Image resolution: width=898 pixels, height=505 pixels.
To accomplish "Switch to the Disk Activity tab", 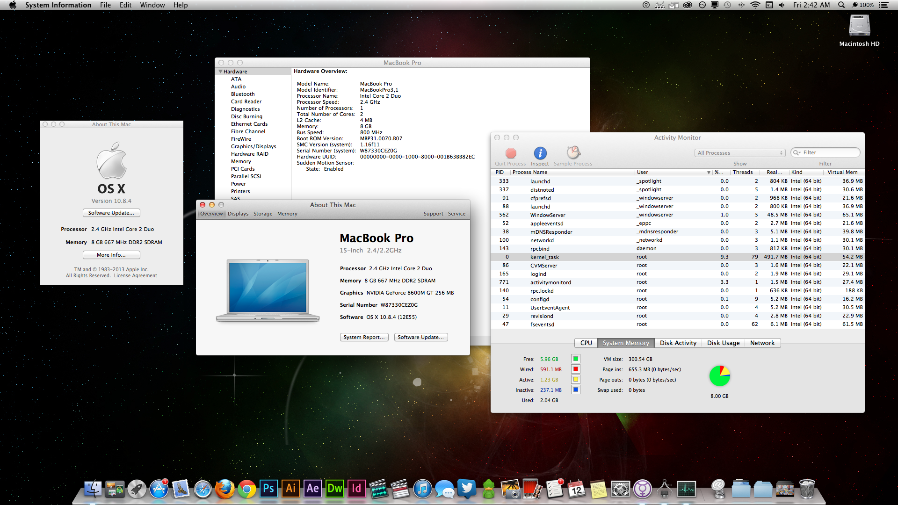I will (678, 343).
